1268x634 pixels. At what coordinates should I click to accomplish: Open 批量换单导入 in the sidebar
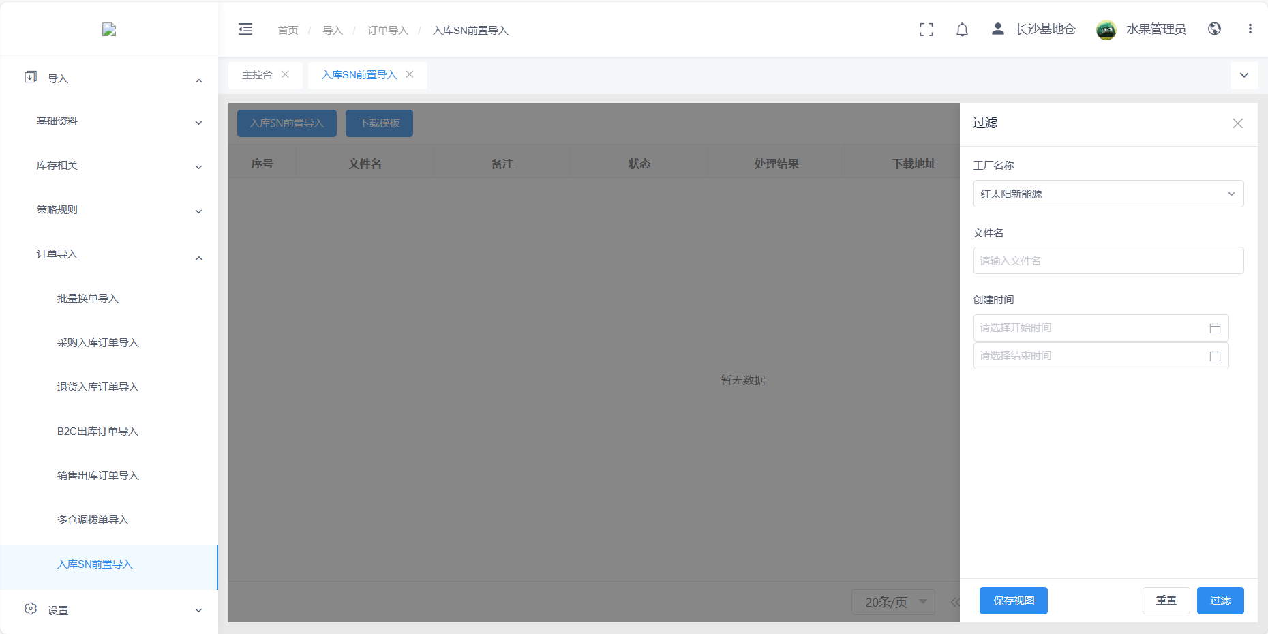click(88, 299)
